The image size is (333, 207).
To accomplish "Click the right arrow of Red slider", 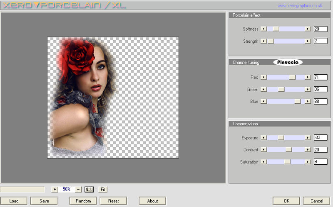I will tap(308, 77).
